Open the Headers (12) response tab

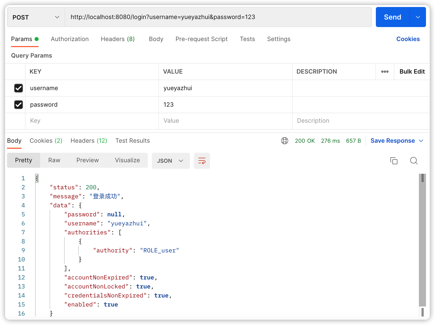click(x=89, y=141)
